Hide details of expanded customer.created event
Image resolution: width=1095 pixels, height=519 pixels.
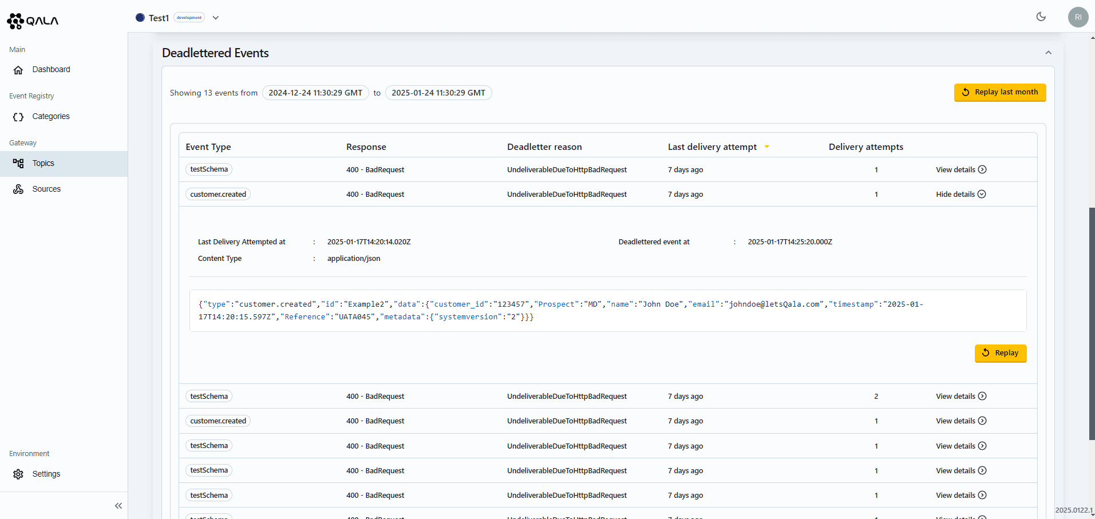point(960,195)
